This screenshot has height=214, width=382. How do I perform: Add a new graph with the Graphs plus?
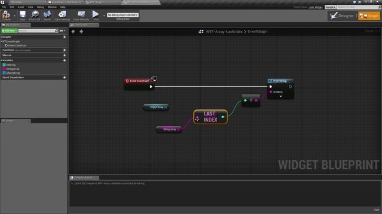point(64,37)
